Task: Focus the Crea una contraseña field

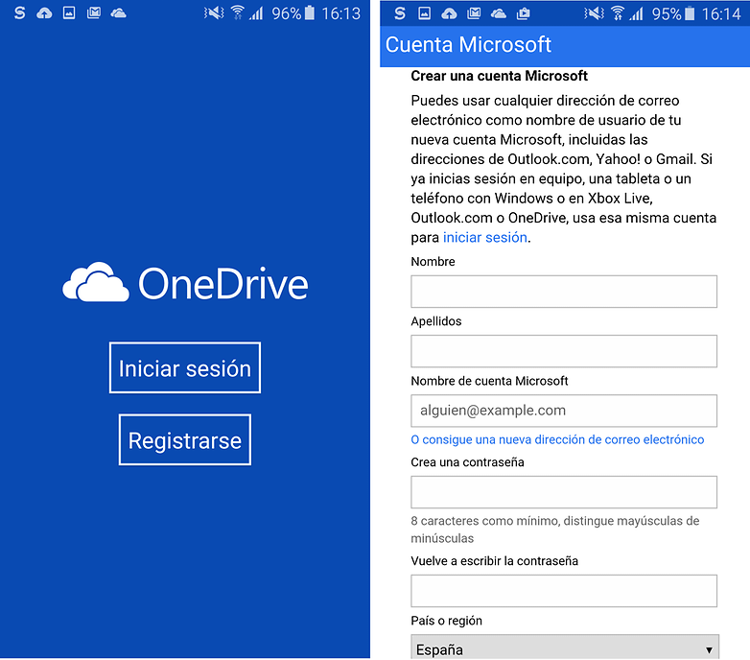Action: point(563,492)
